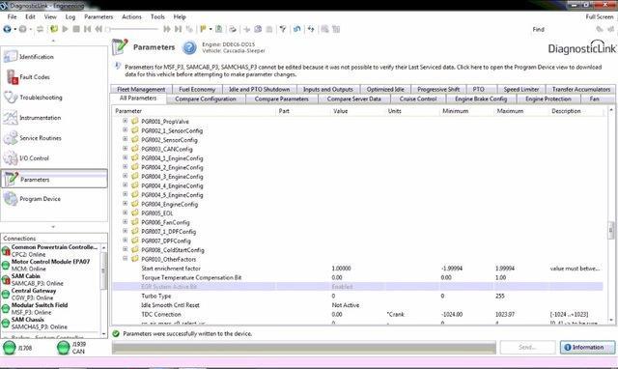Click the blue undo toolbar icon
The width and height of the screenshot is (618, 369).
pyautogui.click(x=296, y=29)
